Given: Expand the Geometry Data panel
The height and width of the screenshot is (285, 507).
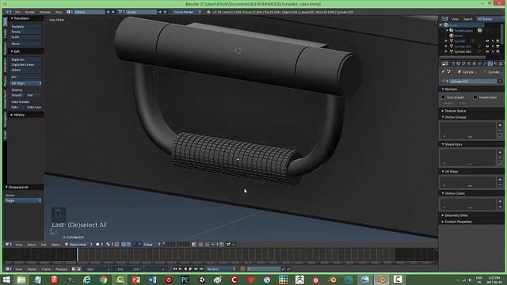Looking at the screenshot, I should click(456, 215).
